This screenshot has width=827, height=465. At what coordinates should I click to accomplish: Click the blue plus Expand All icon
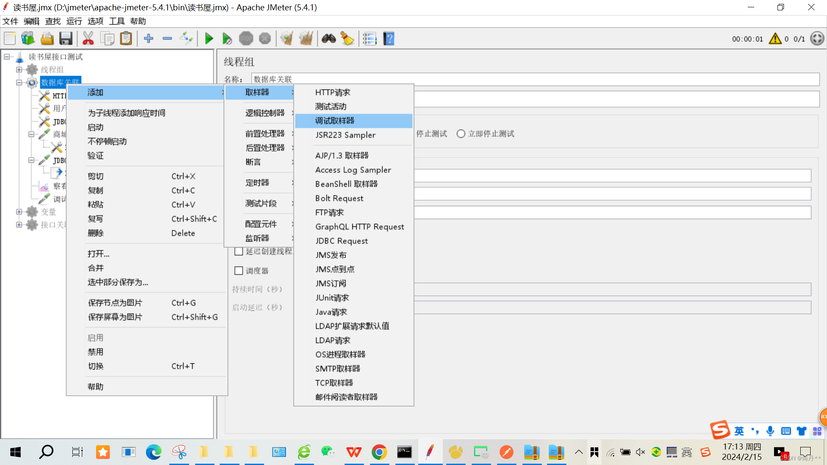pyautogui.click(x=149, y=39)
